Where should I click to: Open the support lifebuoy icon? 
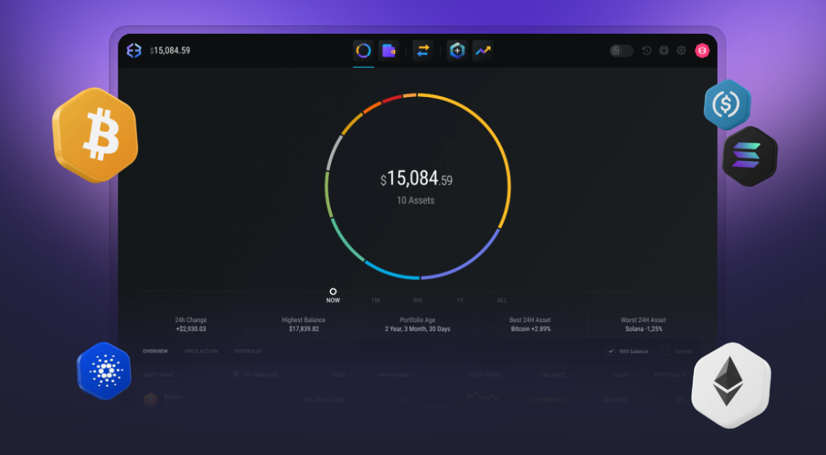664,50
